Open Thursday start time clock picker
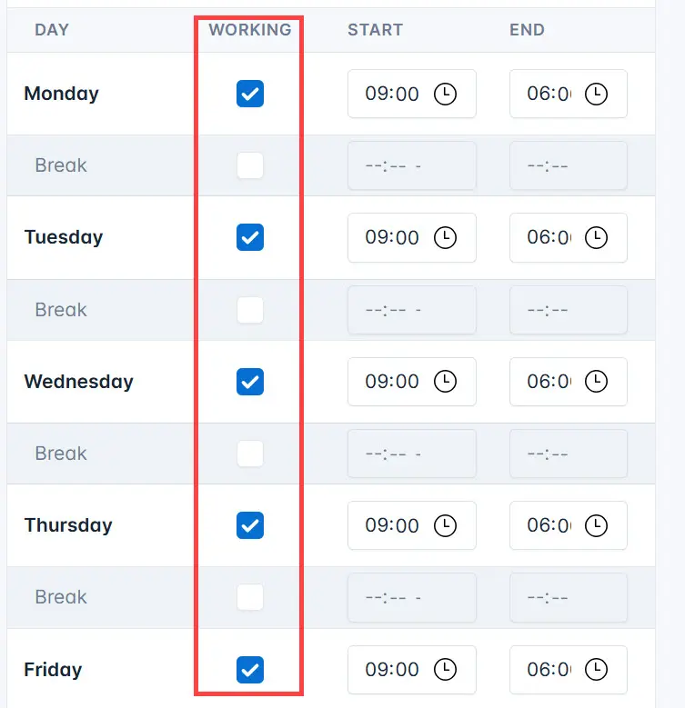This screenshot has height=708, width=685. coord(445,525)
